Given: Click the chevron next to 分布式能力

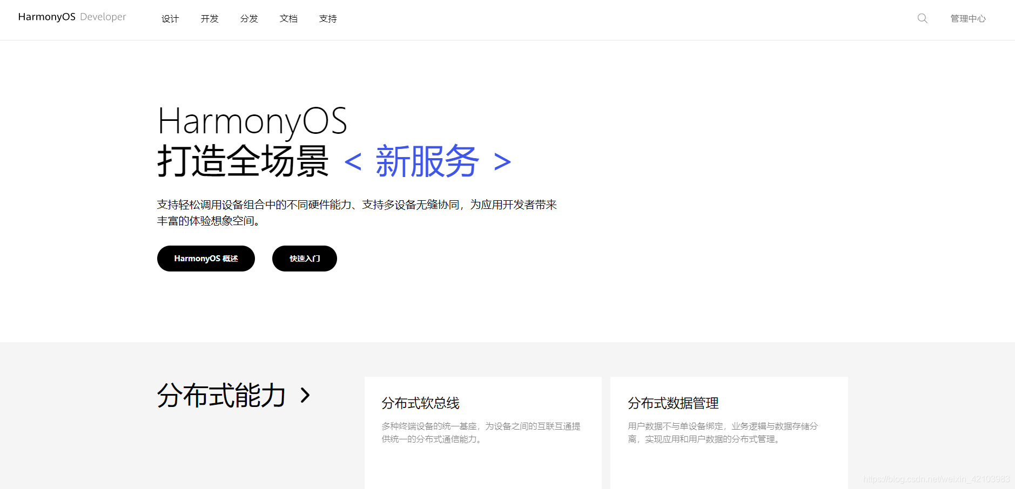Looking at the screenshot, I should point(306,395).
